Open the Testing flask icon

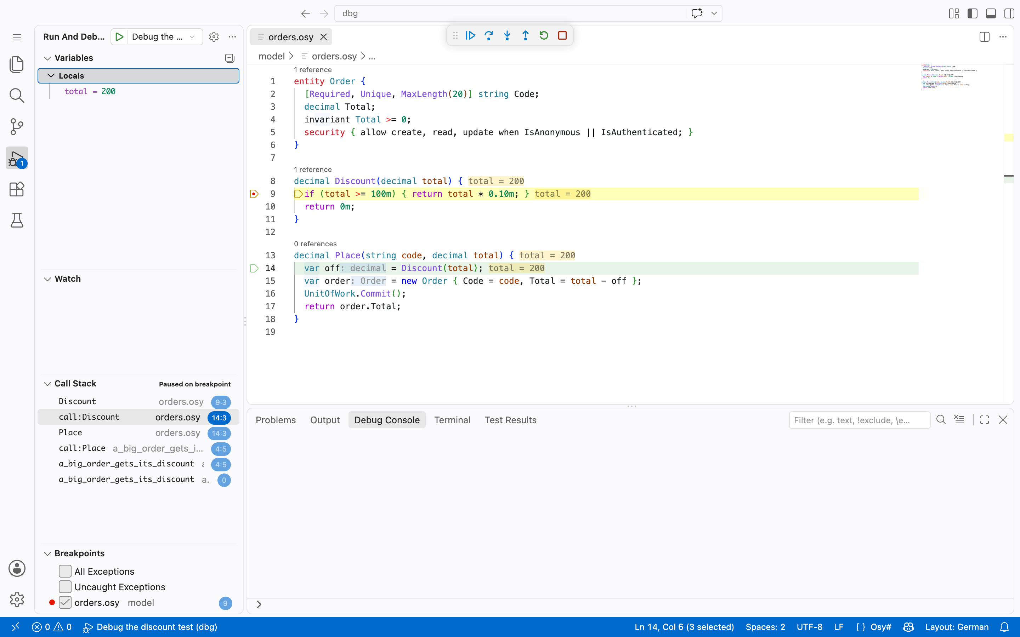pyautogui.click(x=17, y=220)
